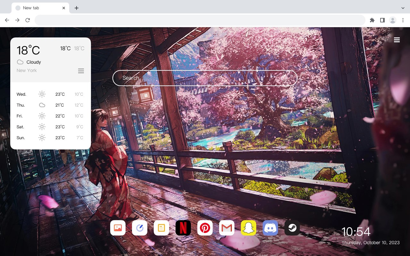Toggle the browser side panel
Screen dimensions: 410x256
[x=382, y=20]
